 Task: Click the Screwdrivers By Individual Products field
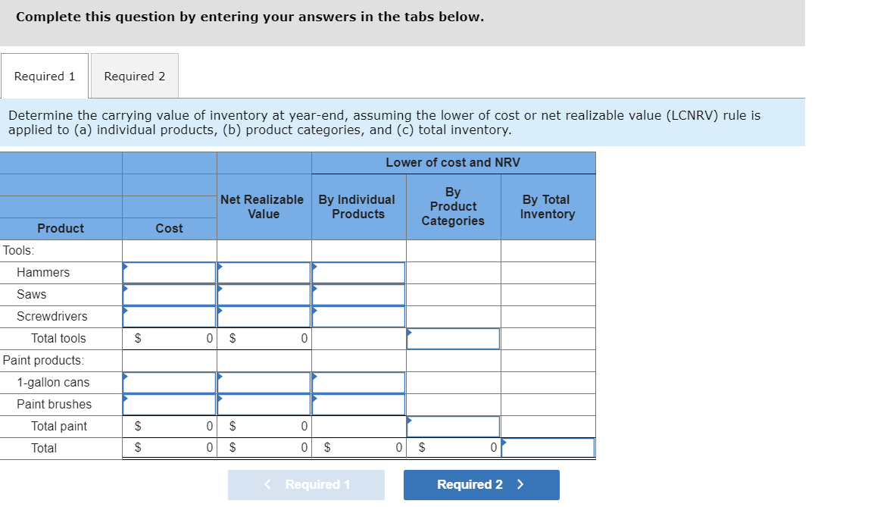(357, 316)
